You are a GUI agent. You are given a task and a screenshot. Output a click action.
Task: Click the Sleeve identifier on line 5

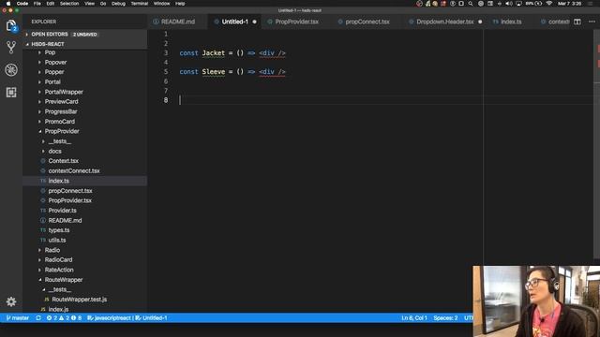(x=213, y=71)
